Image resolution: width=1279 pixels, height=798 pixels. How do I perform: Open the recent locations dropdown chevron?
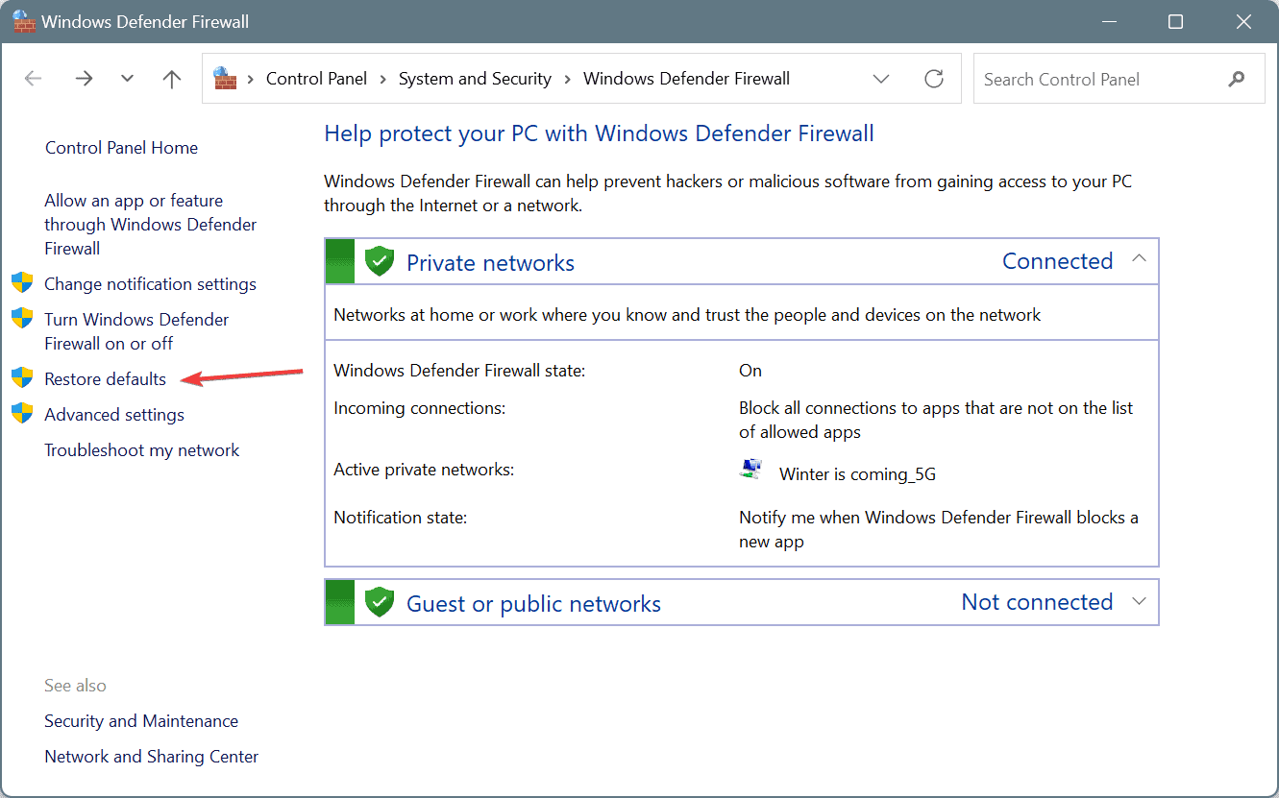click(x=127, y=79)
